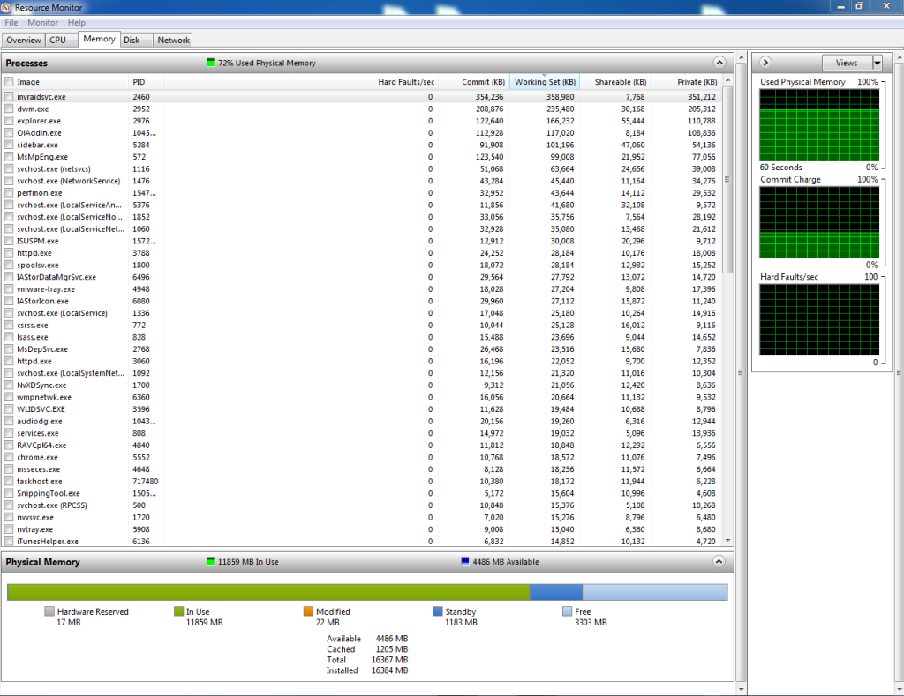This screenshot has height=696, width=904.
Task: Collapse the graphs sidebar with its chevron
Action: 765,62
